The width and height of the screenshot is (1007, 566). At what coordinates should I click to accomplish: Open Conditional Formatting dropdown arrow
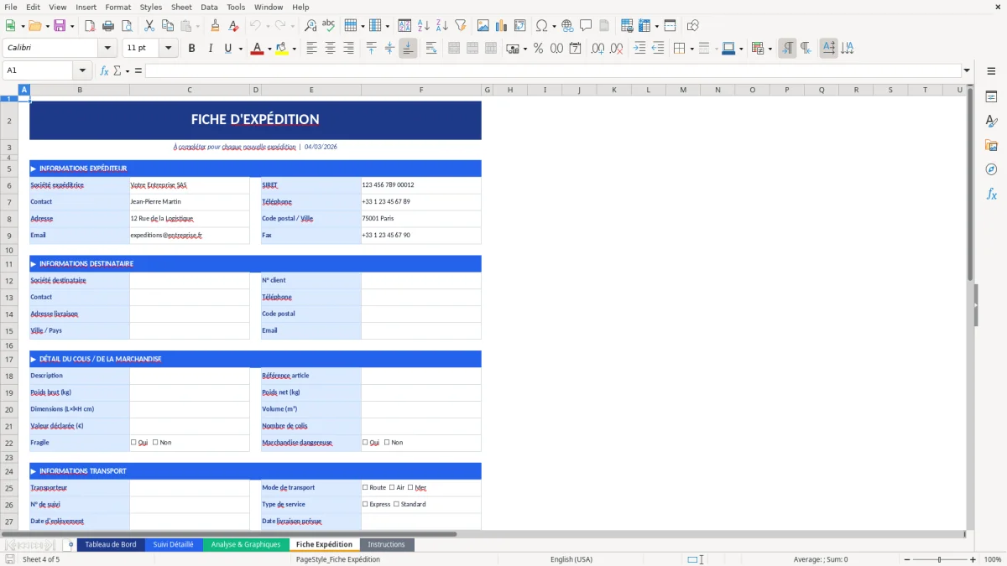770,49
